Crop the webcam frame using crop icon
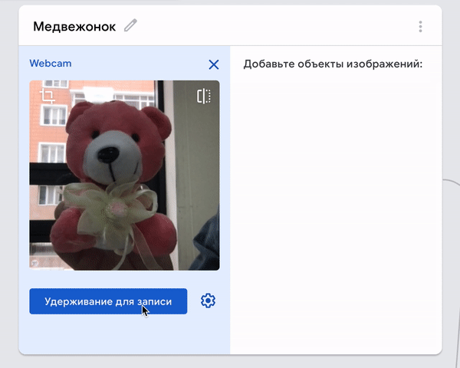 [x=47, y=96]
